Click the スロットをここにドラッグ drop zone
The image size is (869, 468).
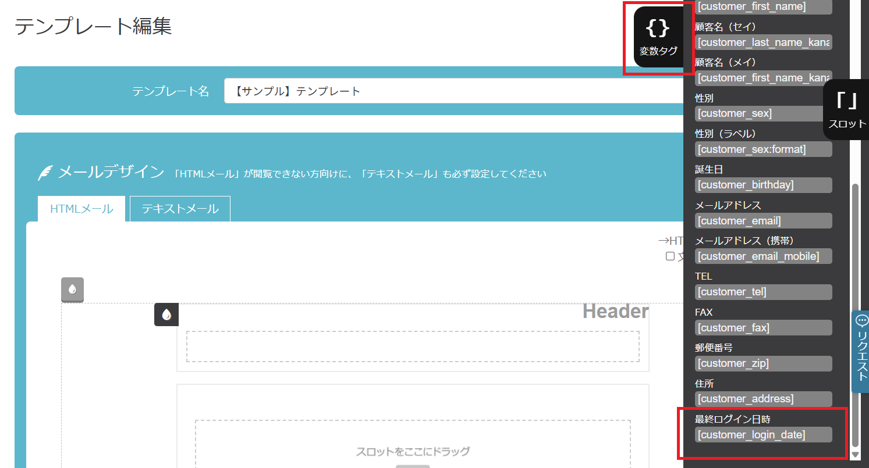(413, 445)
